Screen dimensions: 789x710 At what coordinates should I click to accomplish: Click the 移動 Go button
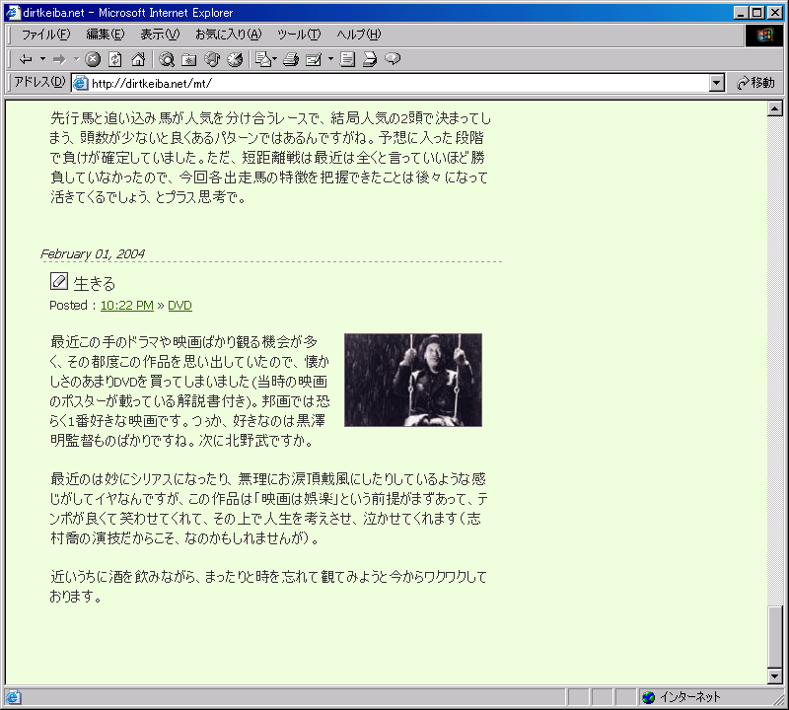(755, 83)
